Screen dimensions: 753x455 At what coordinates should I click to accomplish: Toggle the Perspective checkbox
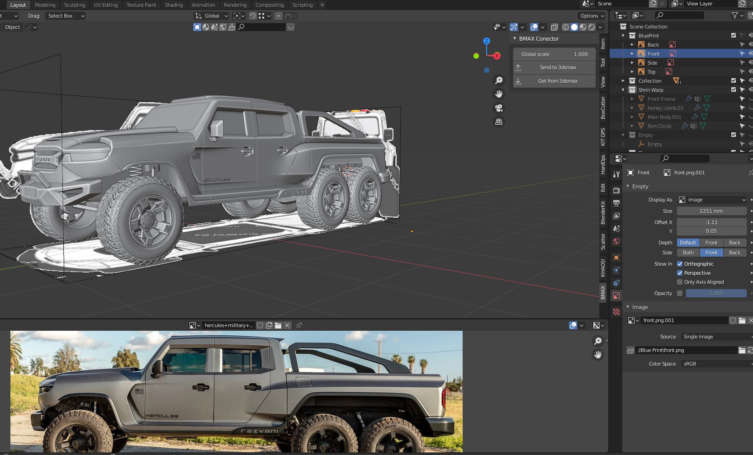680,273
